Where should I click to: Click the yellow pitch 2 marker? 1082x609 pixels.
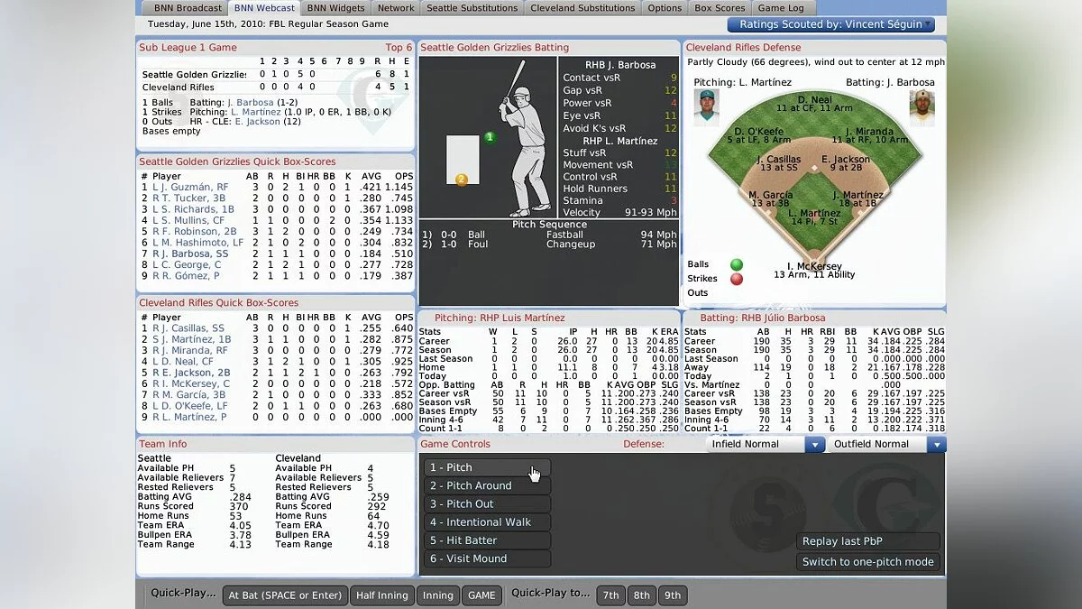coord(462,180)
